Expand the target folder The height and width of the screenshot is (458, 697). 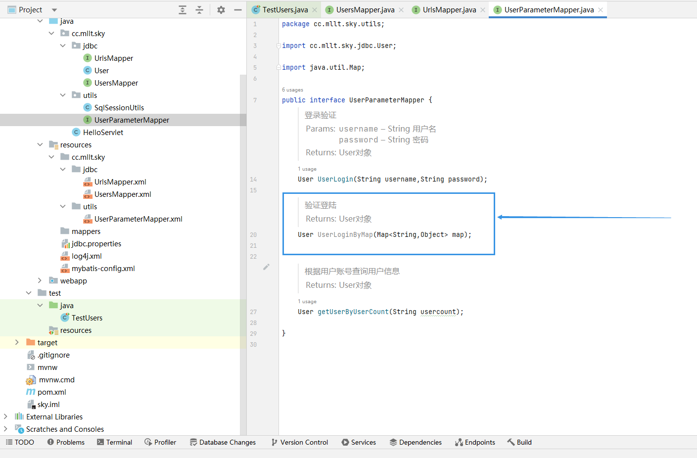tap(17, 342)
